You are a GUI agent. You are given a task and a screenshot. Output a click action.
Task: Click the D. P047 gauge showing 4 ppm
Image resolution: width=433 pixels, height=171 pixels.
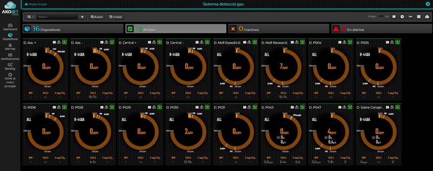pos(331,131)
